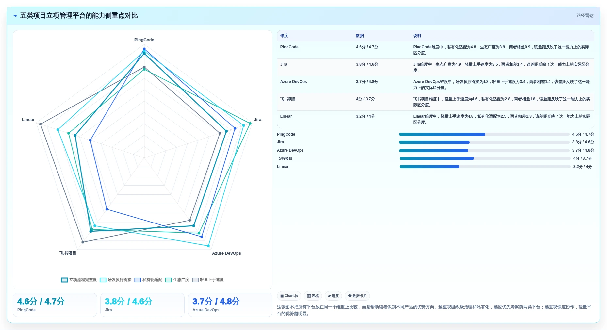Click the Azure DevOps progress bar
The width and height of the screenshot is (607, 330).
484,151
